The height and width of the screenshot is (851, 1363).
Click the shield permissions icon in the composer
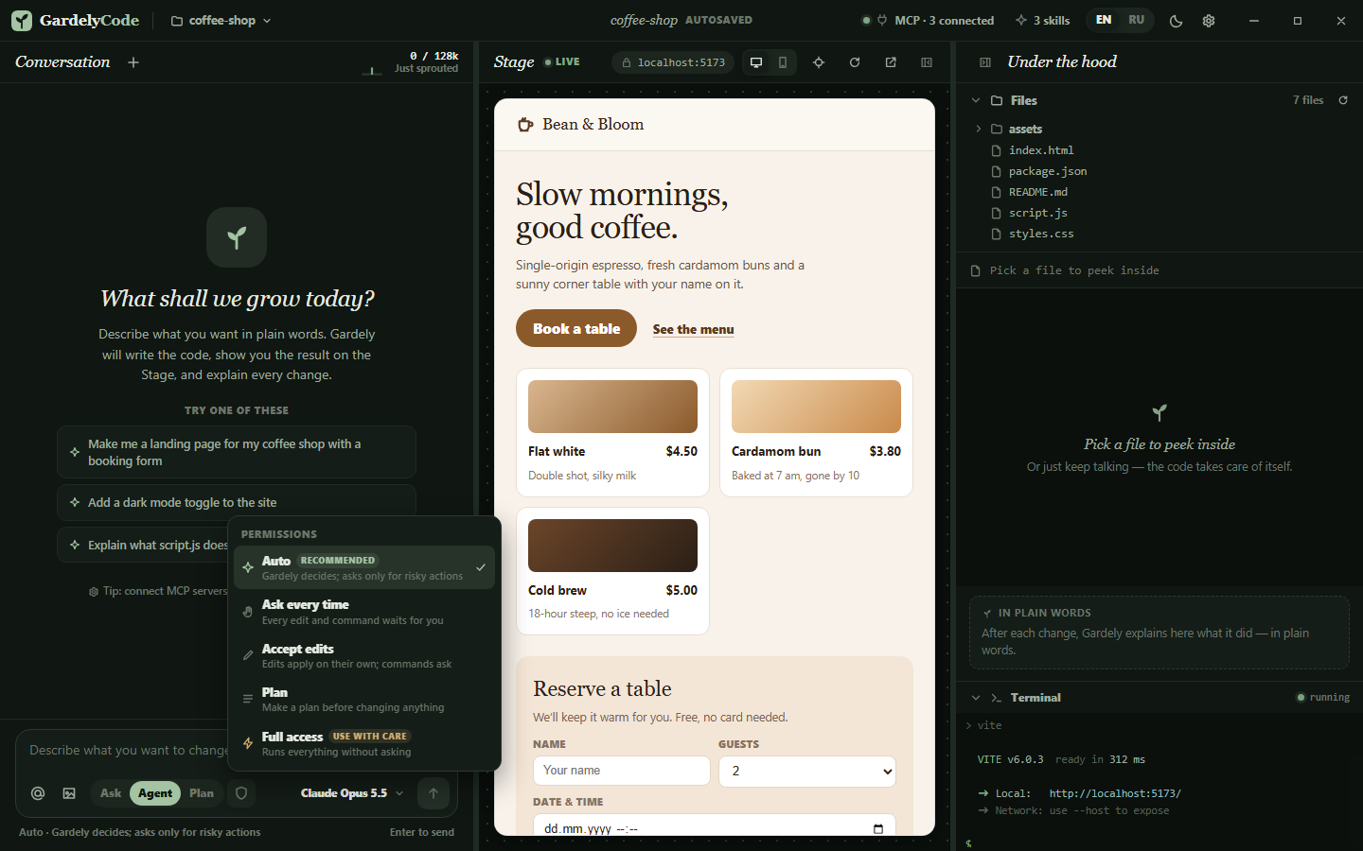241,793
